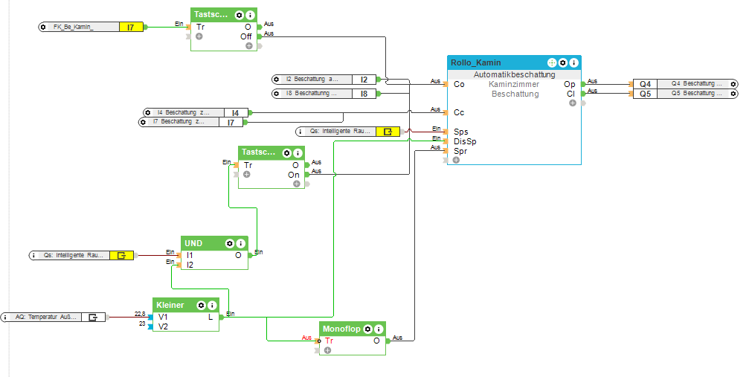
Task: Open settings gear on Monoflop block
Action: 368,329
